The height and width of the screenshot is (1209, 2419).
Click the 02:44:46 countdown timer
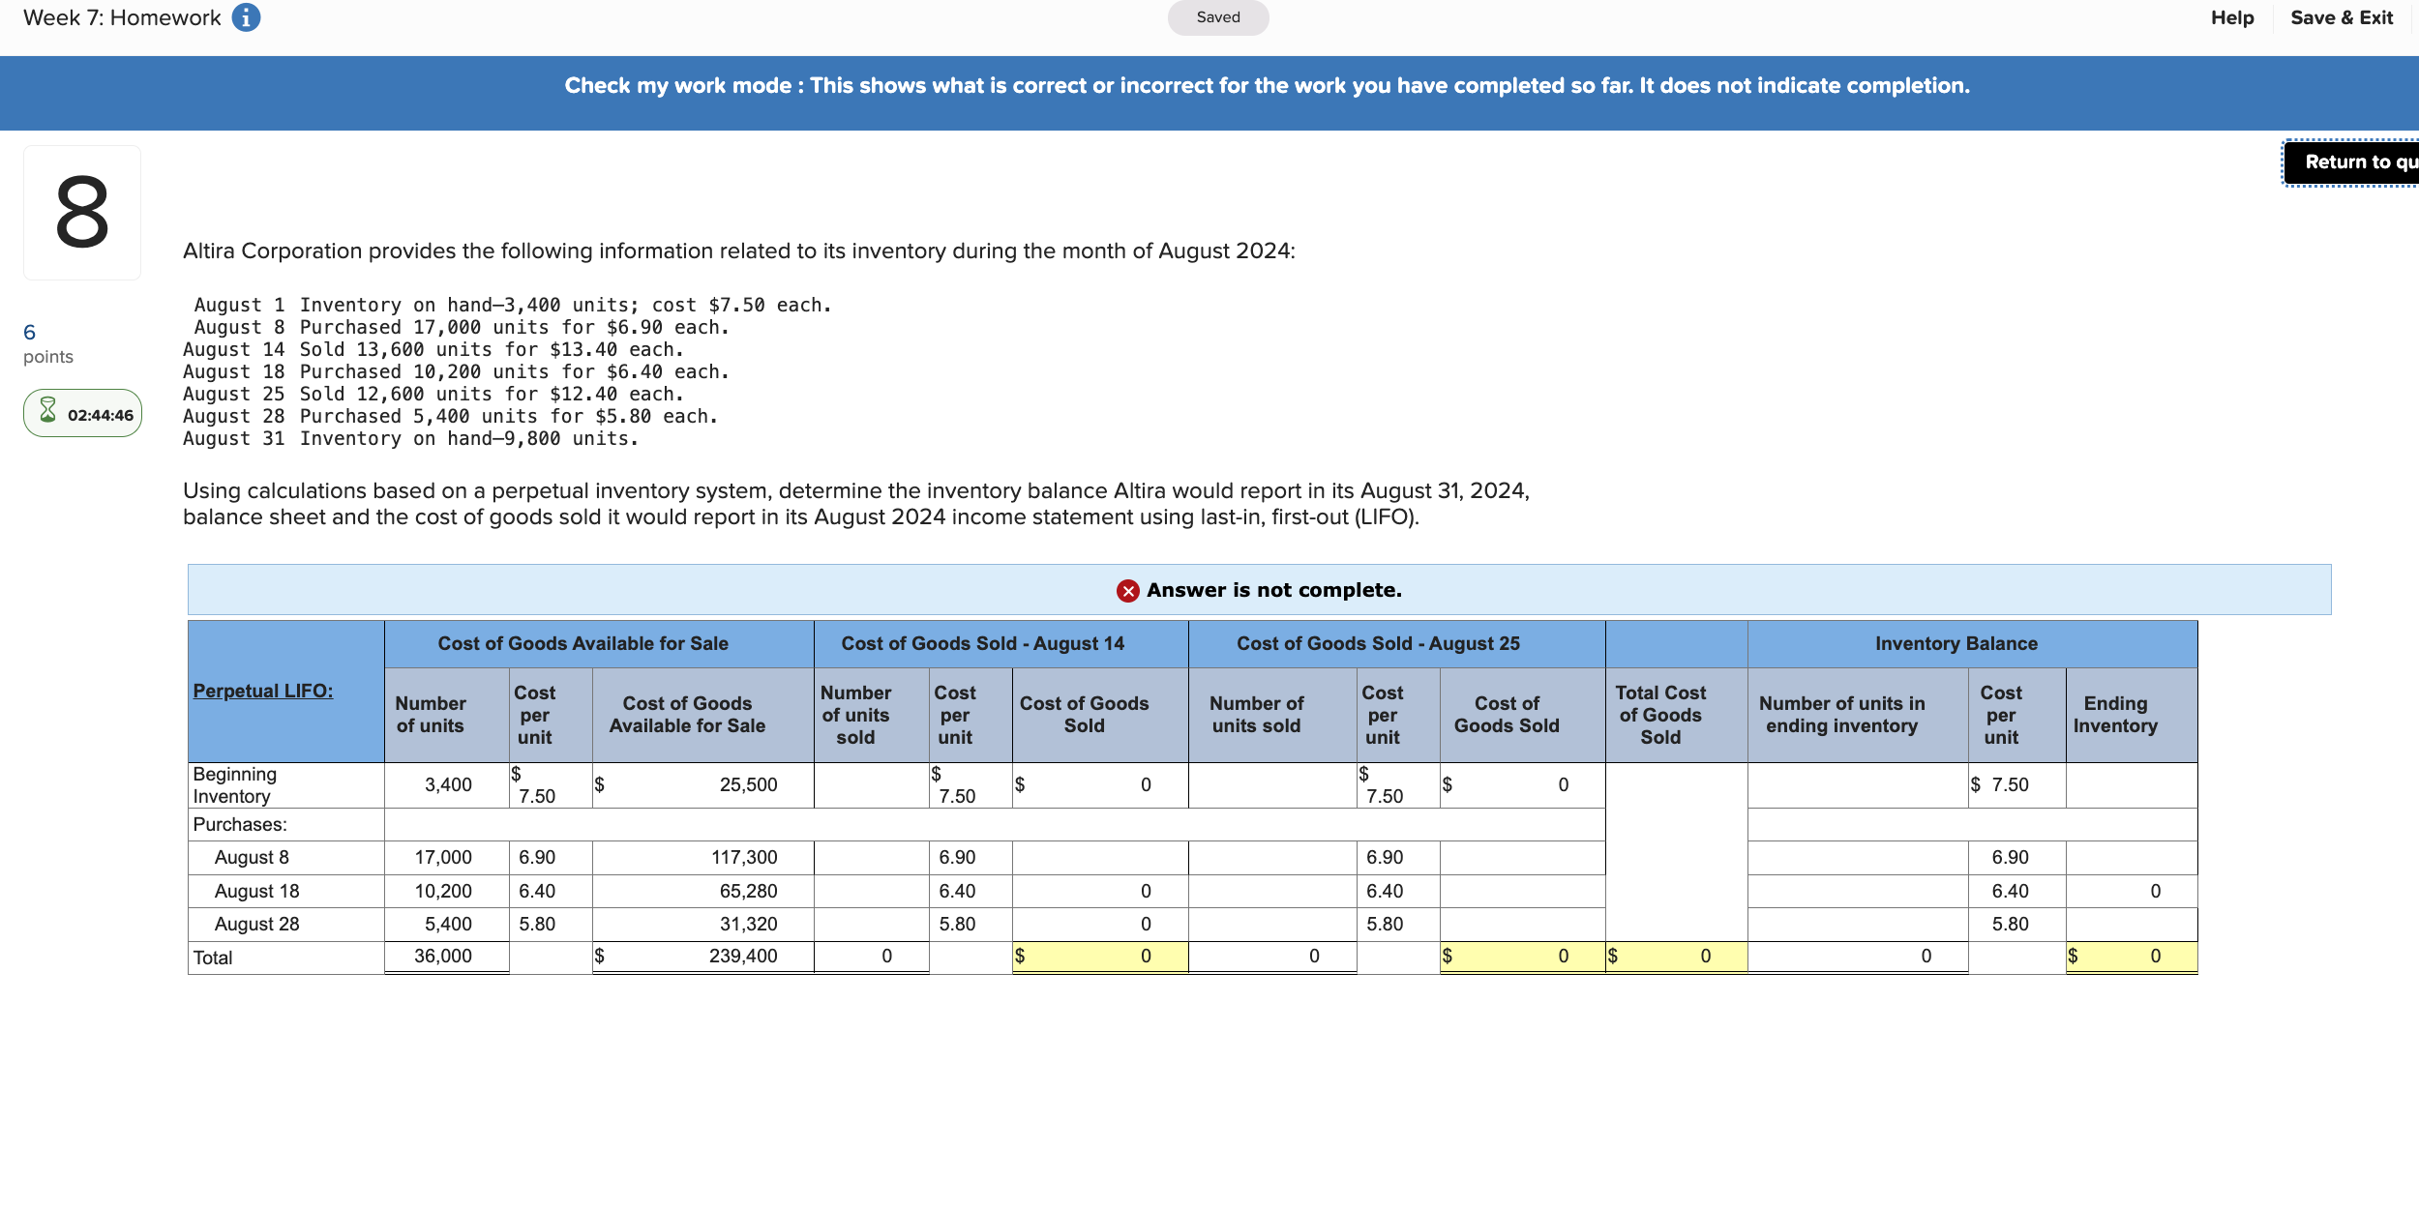point(100,415)
